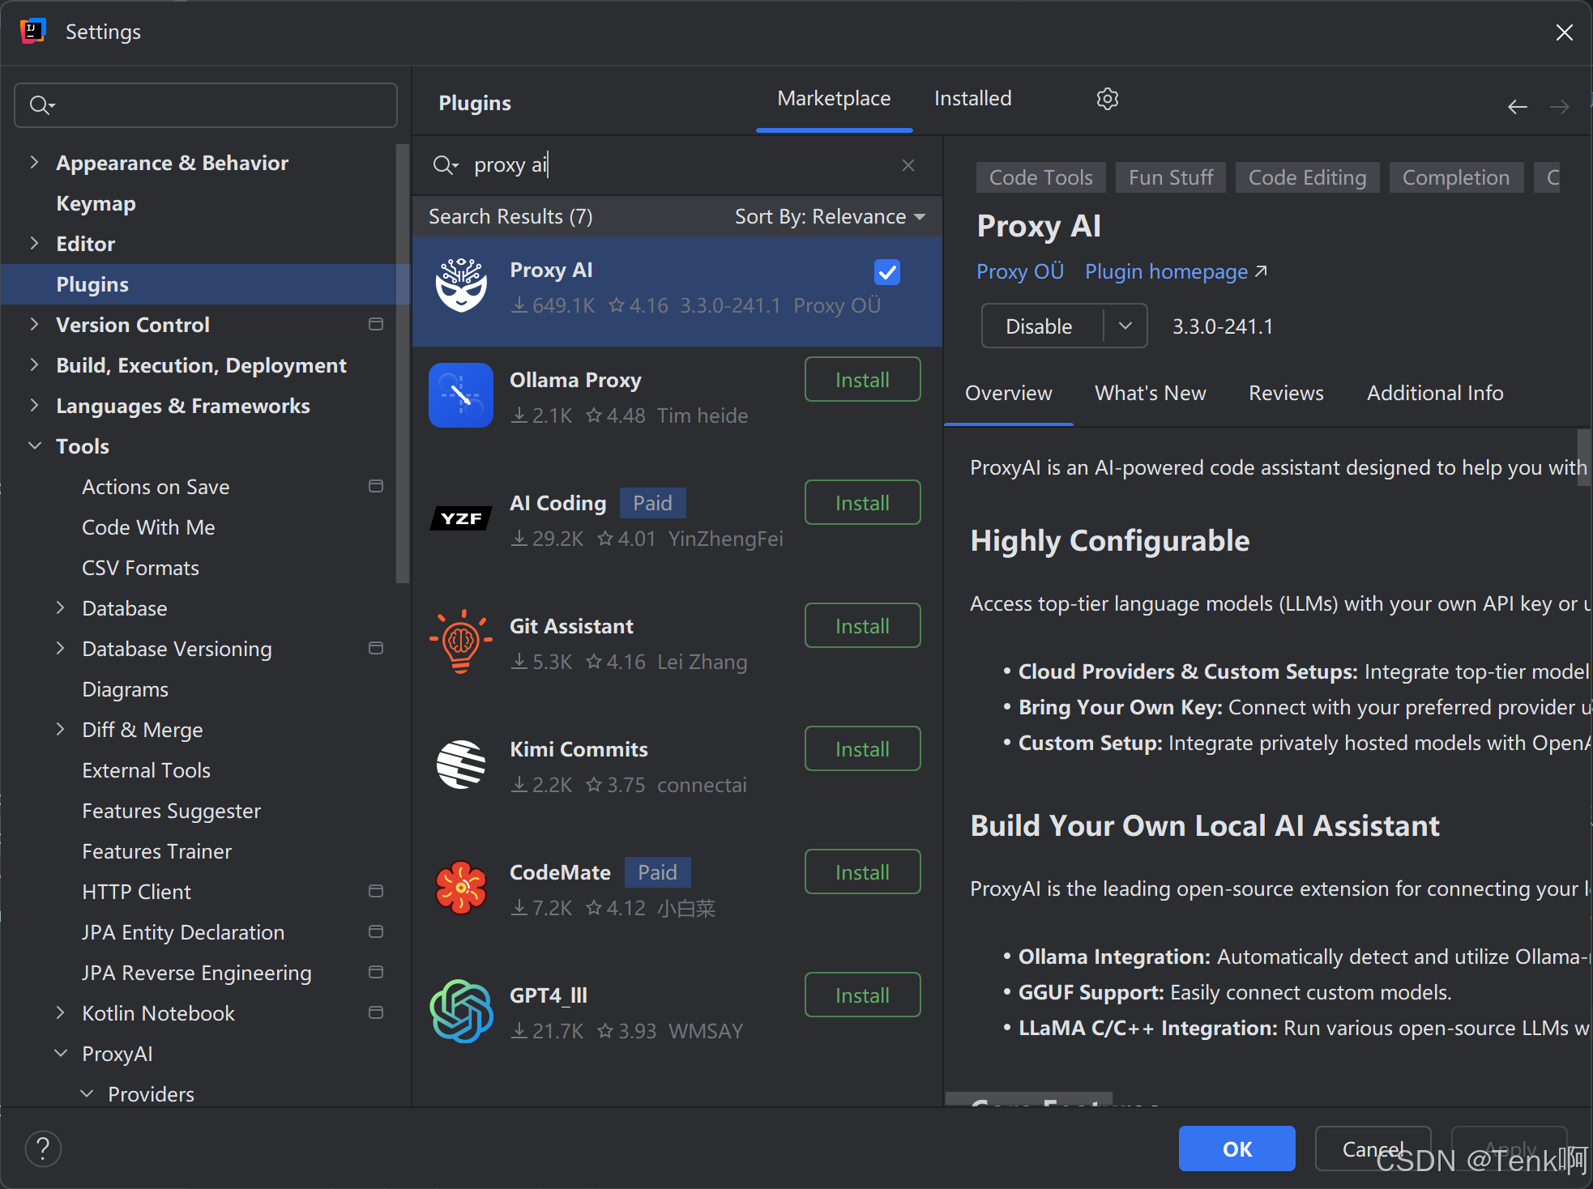Open the What's New tab
Image resolution: width=1593 pixels, height=1189 pixels.
[1150, 394]
